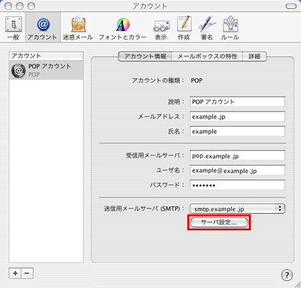Open the 署名 signatures preferences icon
The height and width of the screenshot is (288, 301).
pyautogui.click(x=207, y=28)
